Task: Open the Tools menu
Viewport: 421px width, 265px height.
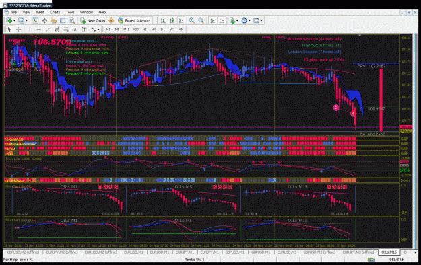Action: [70, 12]
